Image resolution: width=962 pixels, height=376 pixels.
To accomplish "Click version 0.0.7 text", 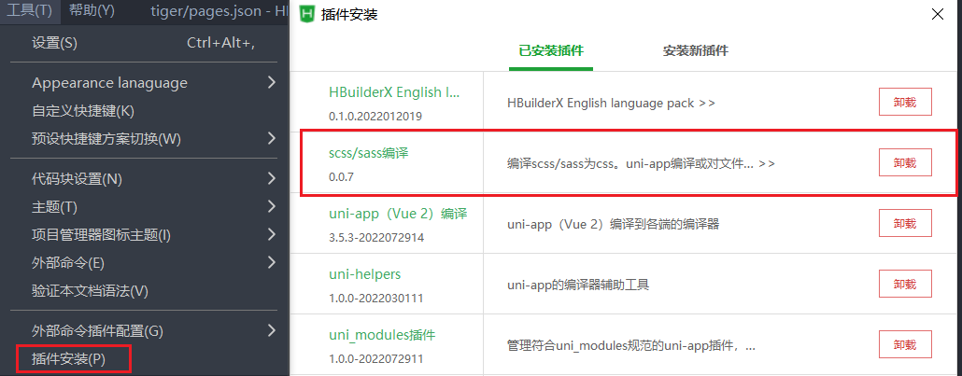I will click(x=342, y=176).
